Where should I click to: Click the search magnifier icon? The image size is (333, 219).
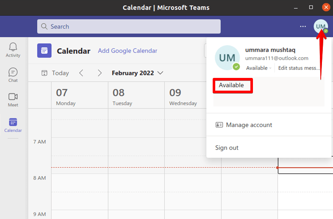click(44, 27)
